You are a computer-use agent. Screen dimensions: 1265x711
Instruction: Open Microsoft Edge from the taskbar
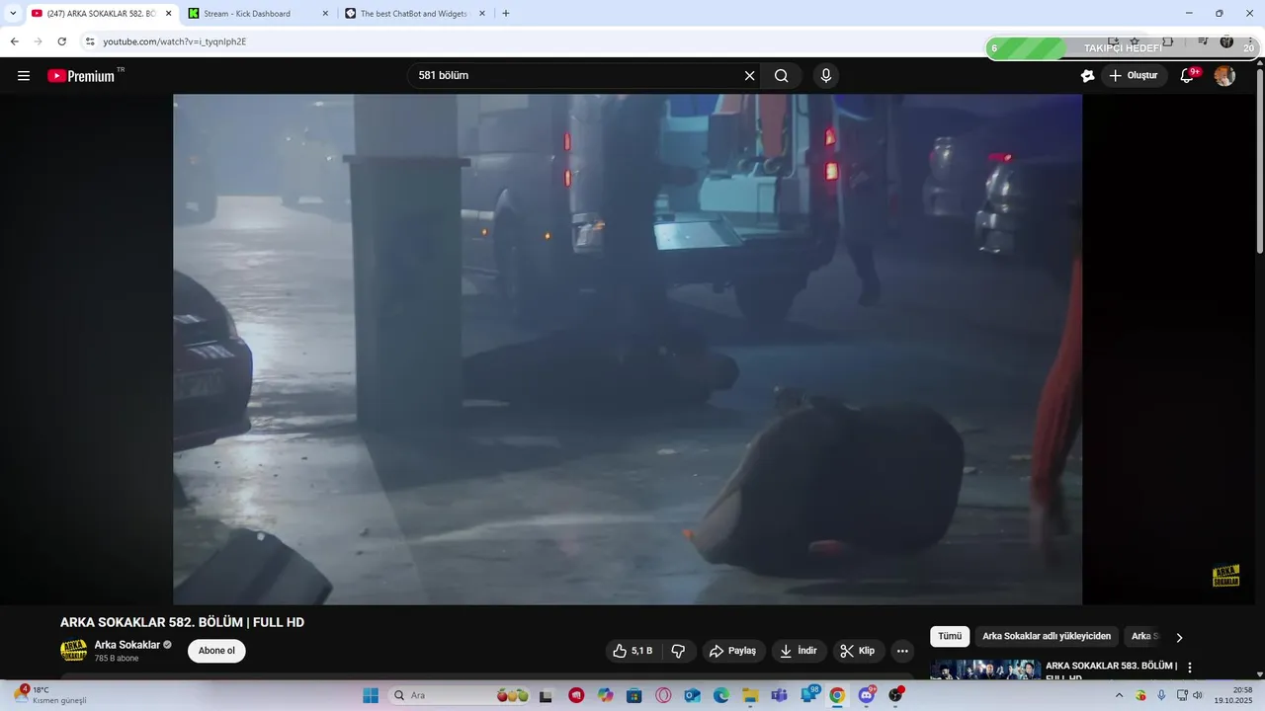[x=720, y=695]
